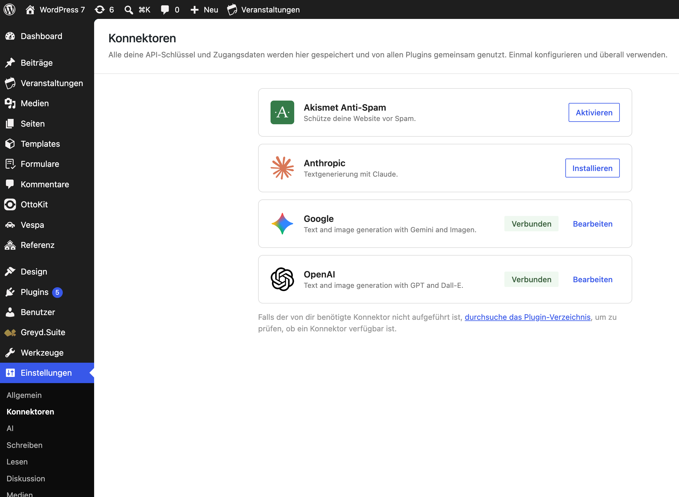Click the Akismet Anti-Spam title
The width and height of the screenshot is (679, 497).
pyautogui.click(x=345, y=107)
